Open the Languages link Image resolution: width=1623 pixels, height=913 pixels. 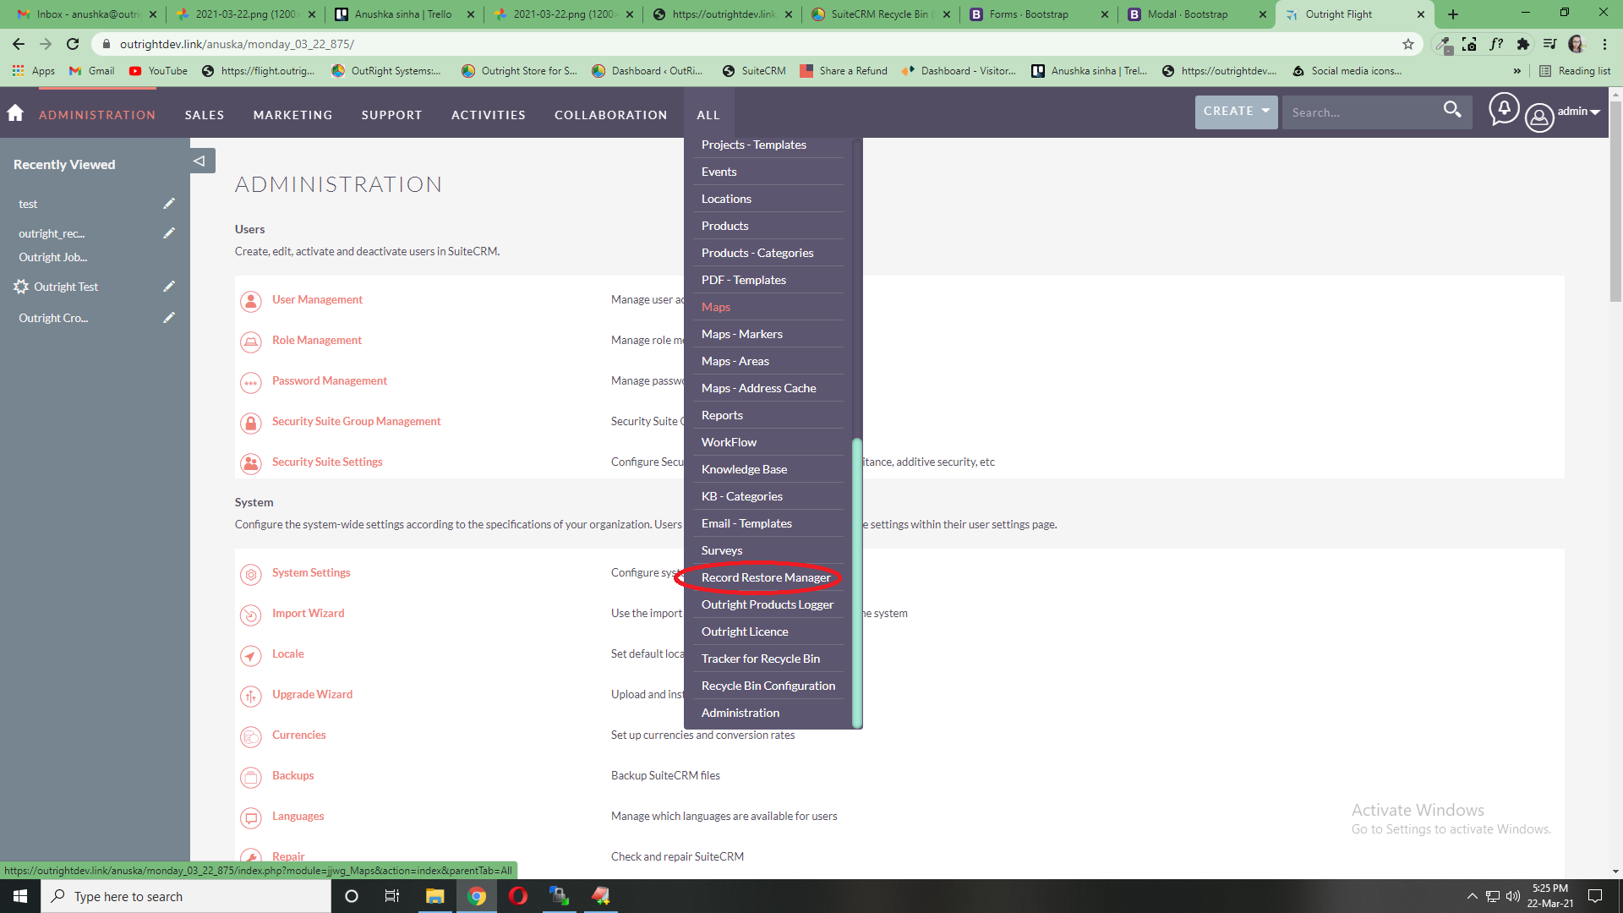(x=298, y=816)
